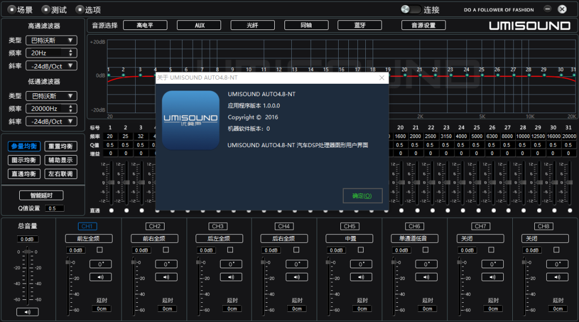
Task: Step the low-pass 20000Hz frequency spinner
Action: click(x=71, y=108)
